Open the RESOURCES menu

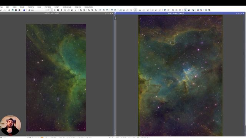(x=88, y=7)
